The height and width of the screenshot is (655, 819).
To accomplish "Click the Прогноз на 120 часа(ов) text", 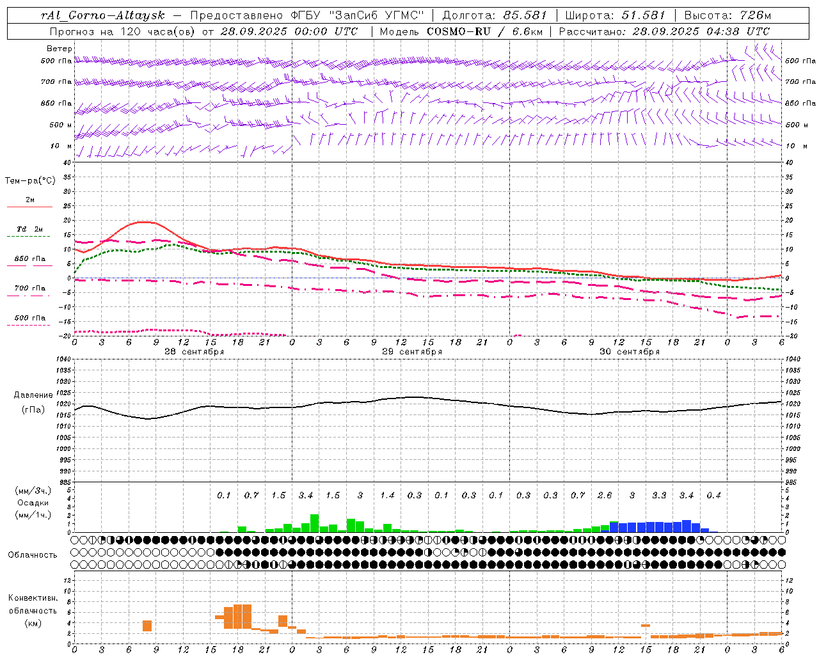I will coord(123,31).
